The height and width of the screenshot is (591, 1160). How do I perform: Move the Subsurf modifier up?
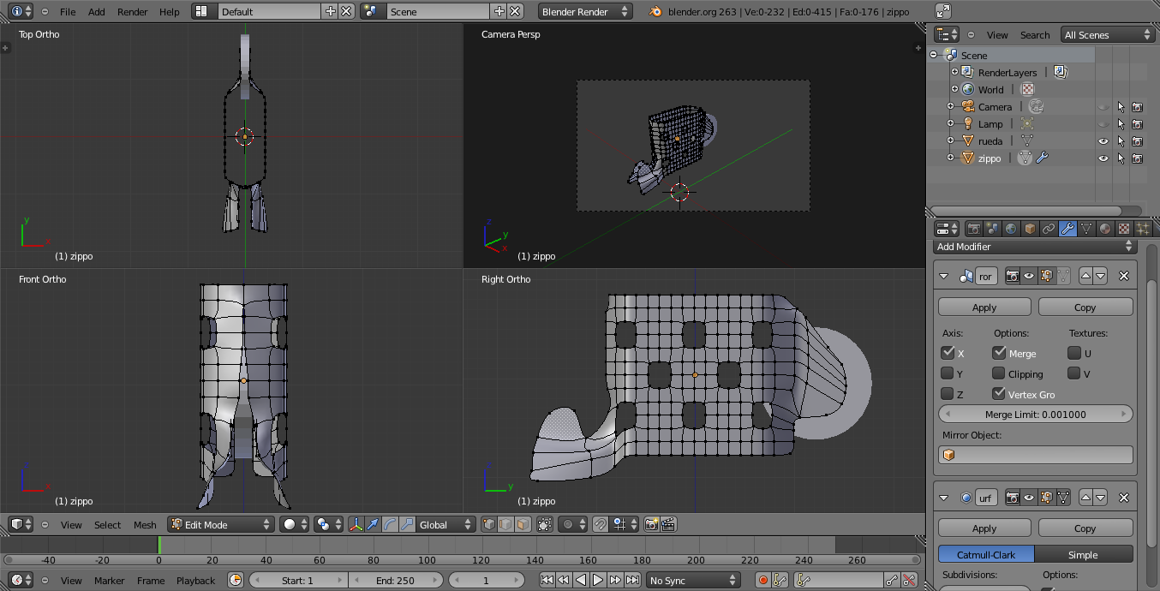pyautogui.click(x=1085, y=498)
